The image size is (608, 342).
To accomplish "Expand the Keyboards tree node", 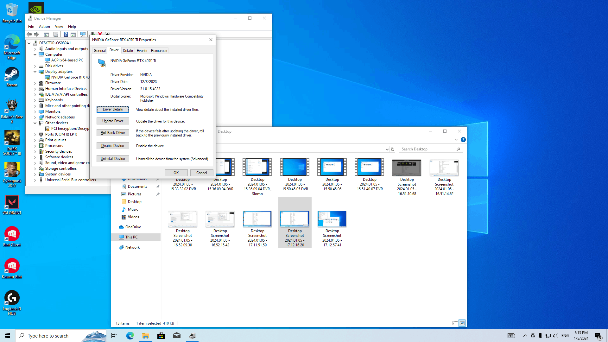I will pos(35,100).
